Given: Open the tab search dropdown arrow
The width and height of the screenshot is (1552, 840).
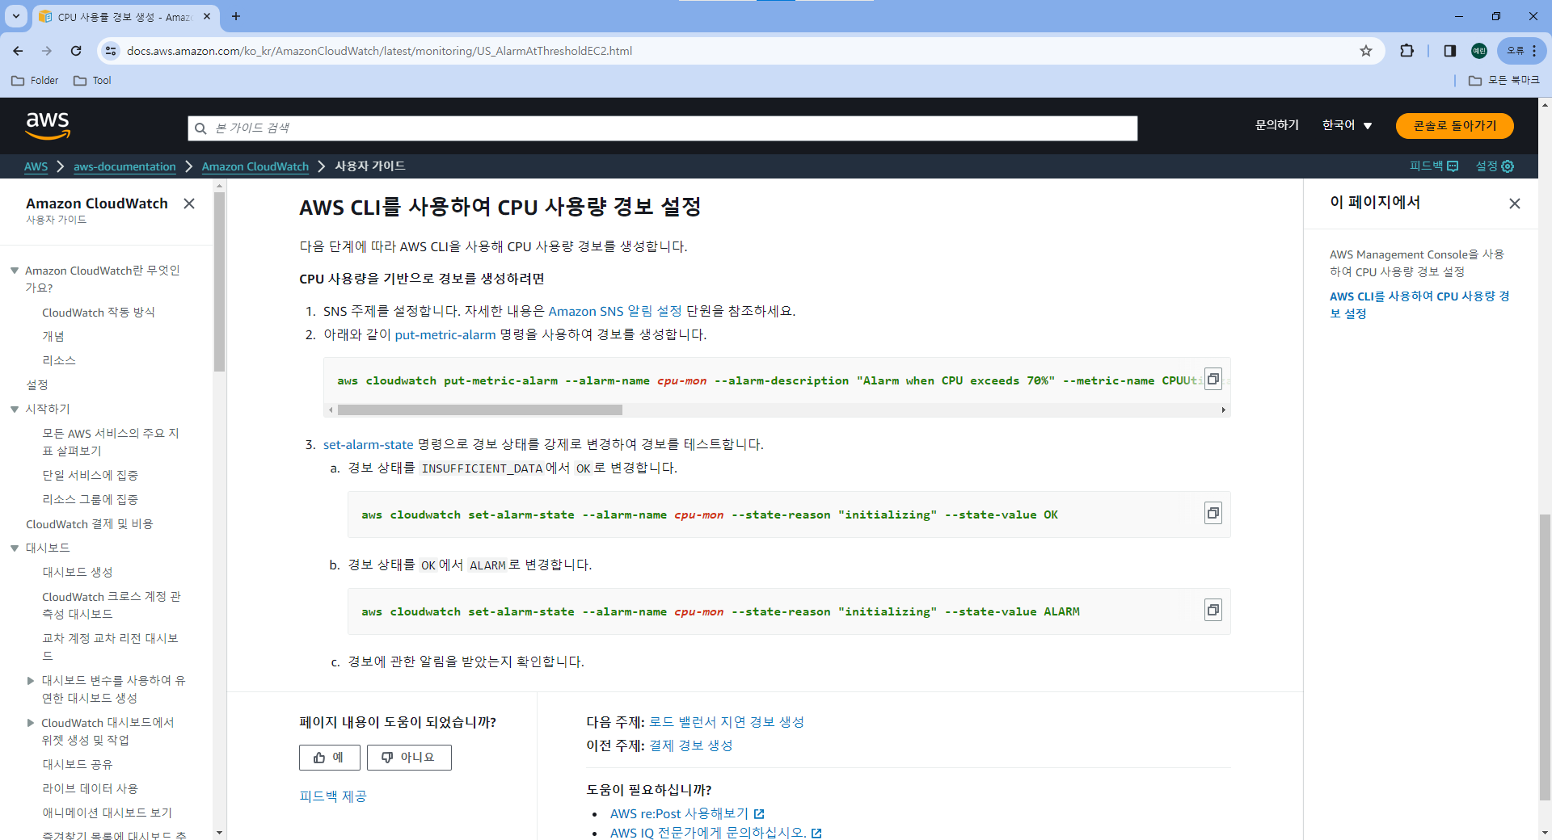Looking at the screenshot, I should [x=16, y=16].
